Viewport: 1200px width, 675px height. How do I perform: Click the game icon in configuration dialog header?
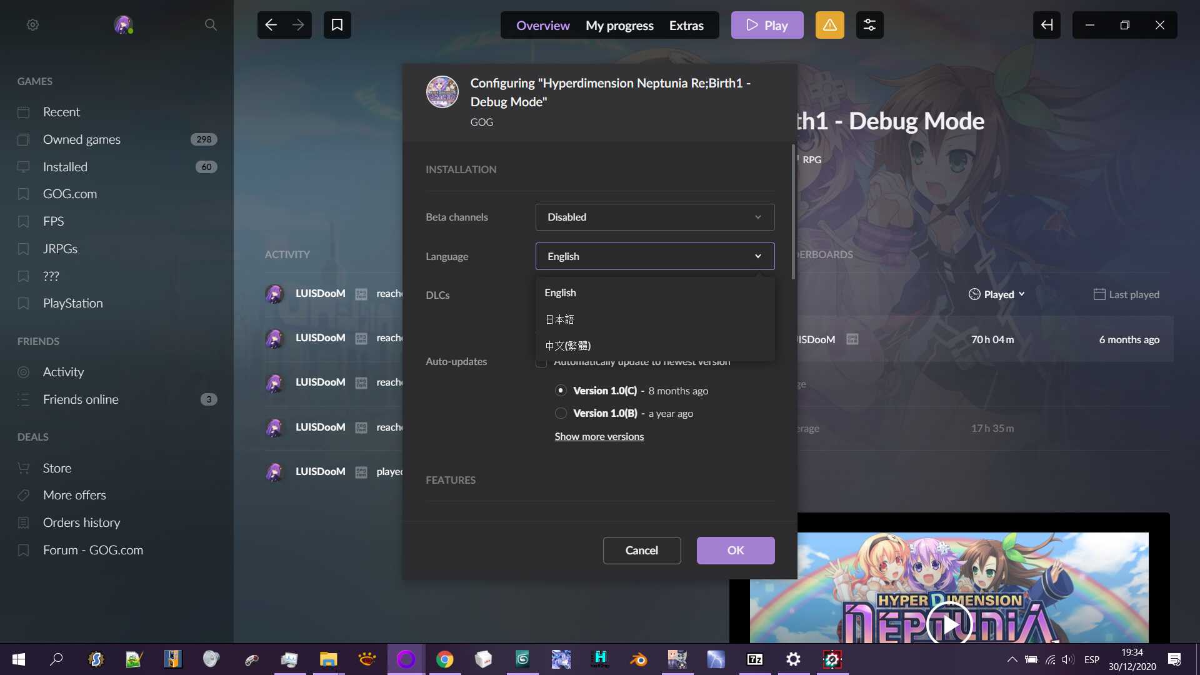(442, 92)
